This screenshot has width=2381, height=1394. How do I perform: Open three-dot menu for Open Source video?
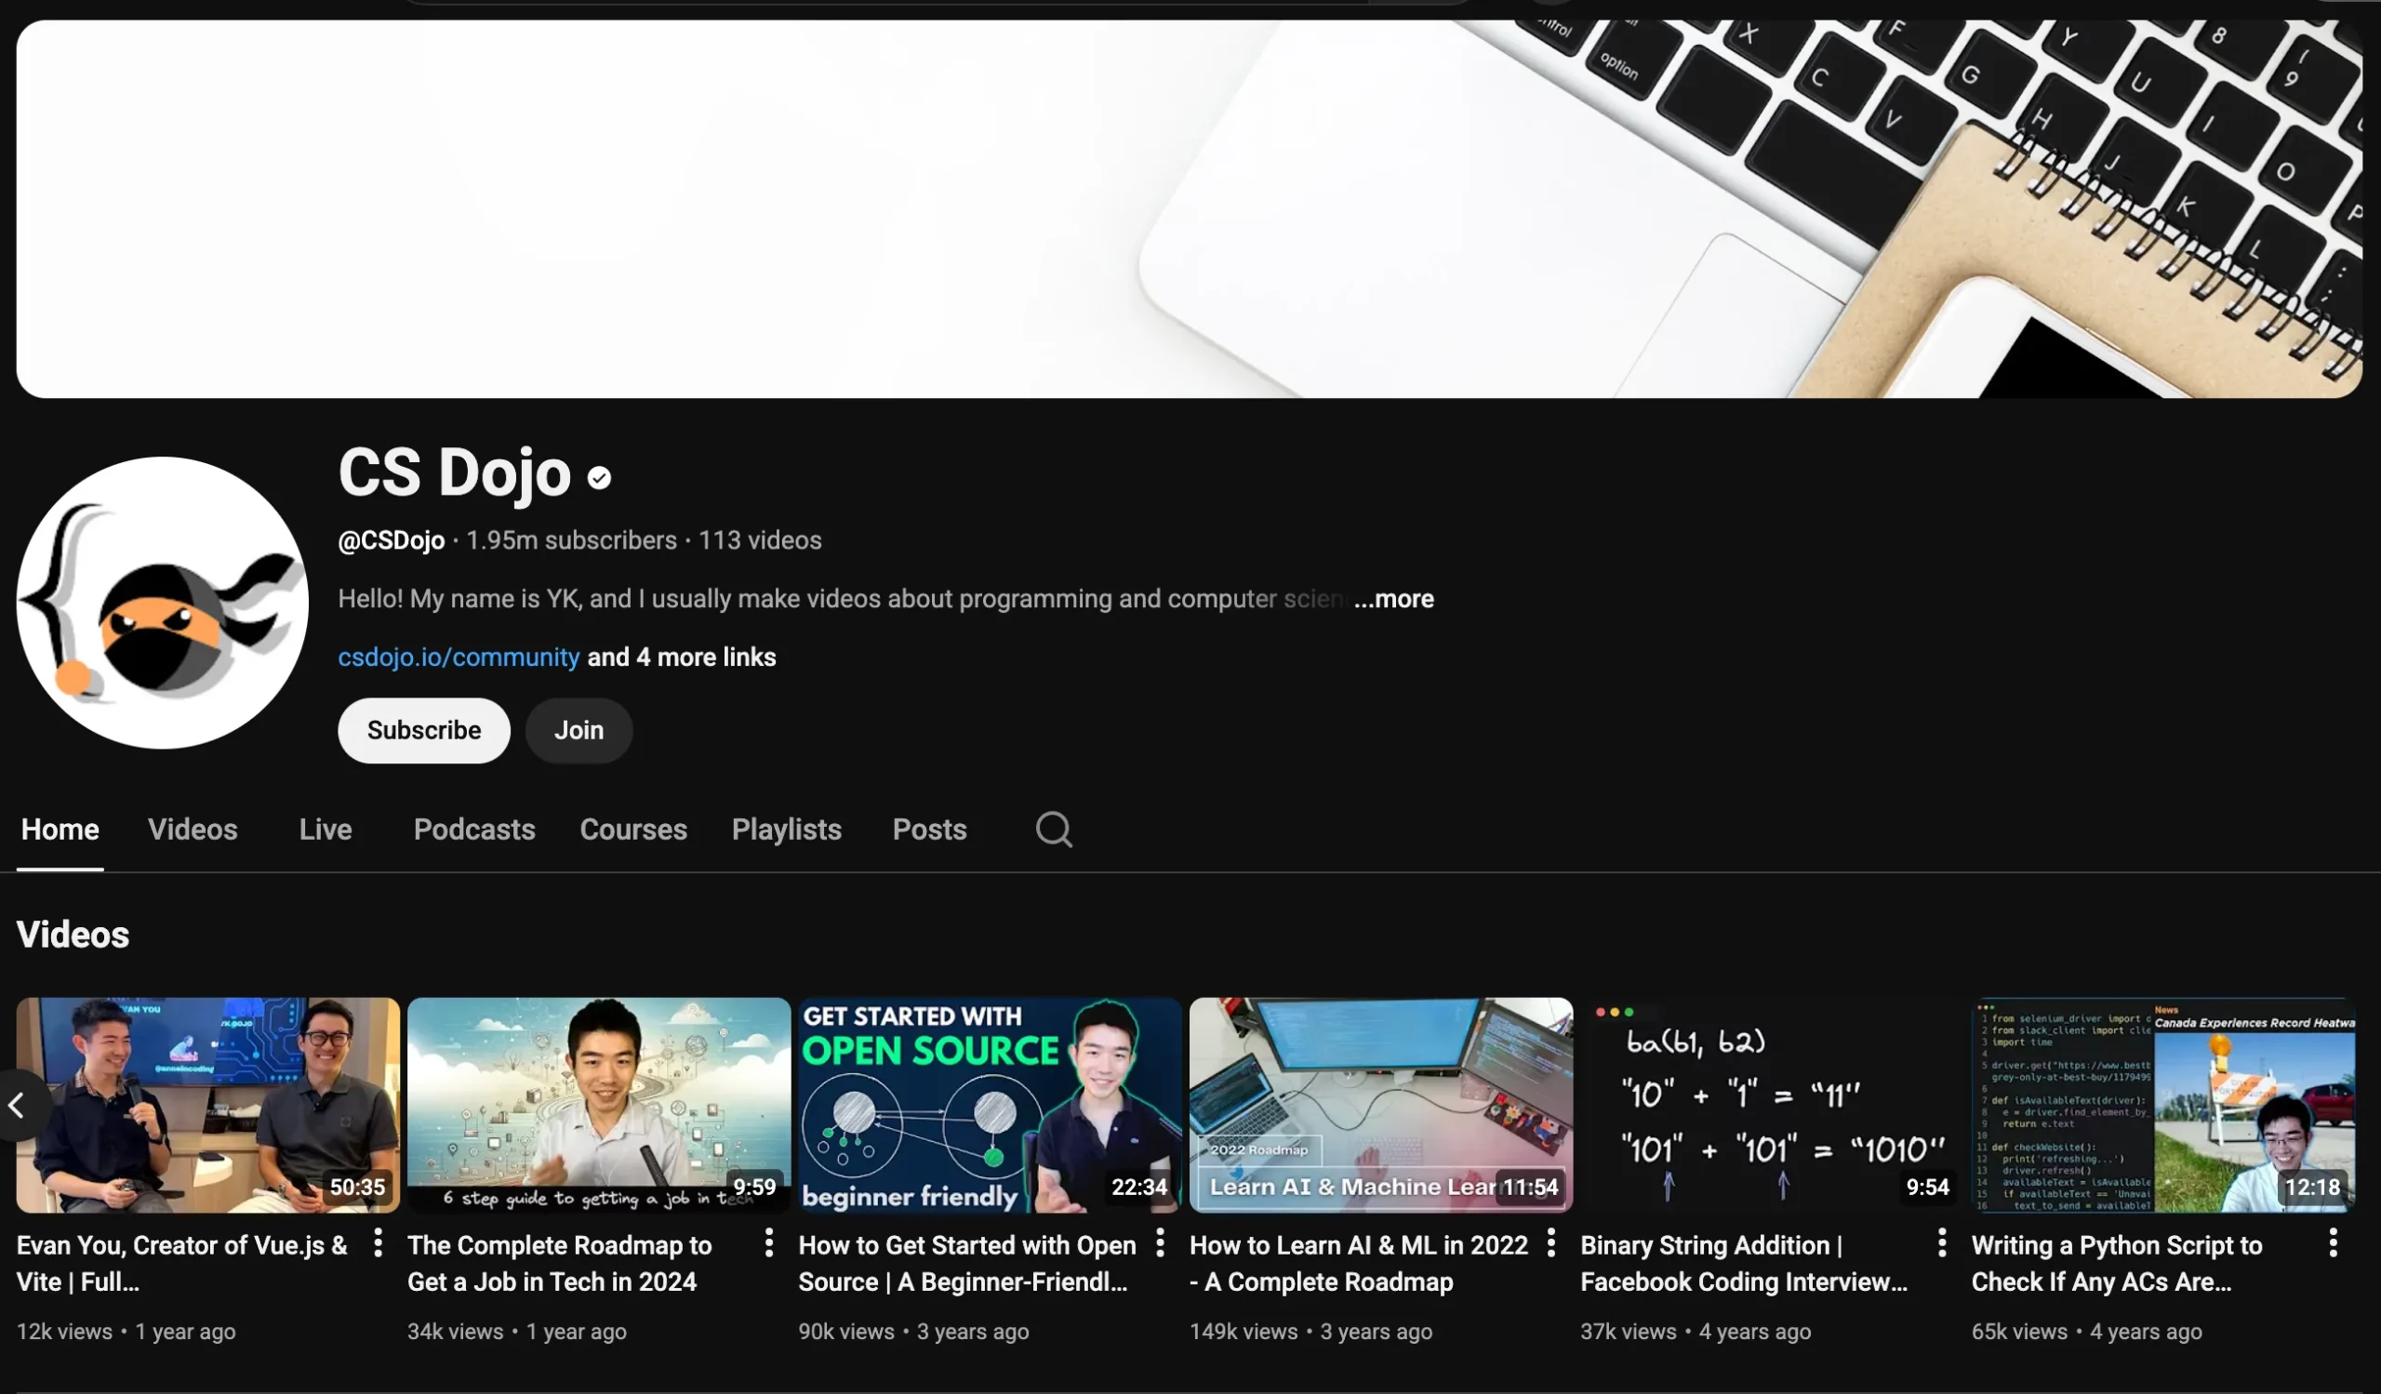(x=1160, y=1243)
